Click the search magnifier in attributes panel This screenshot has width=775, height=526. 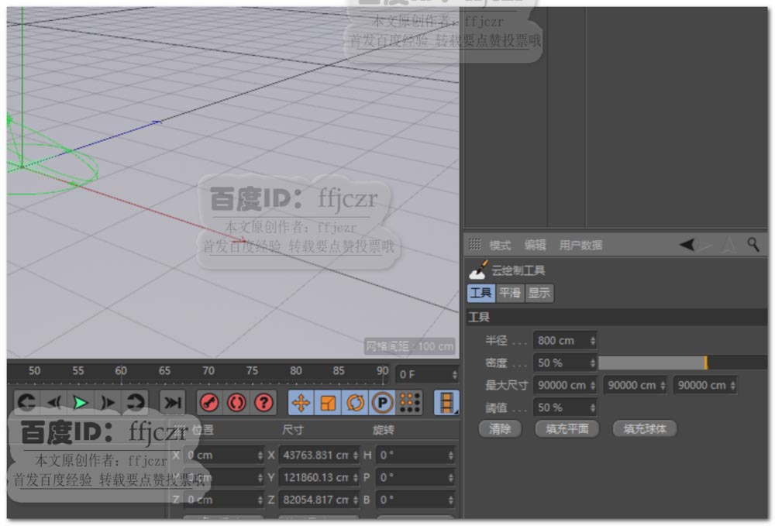753,244
